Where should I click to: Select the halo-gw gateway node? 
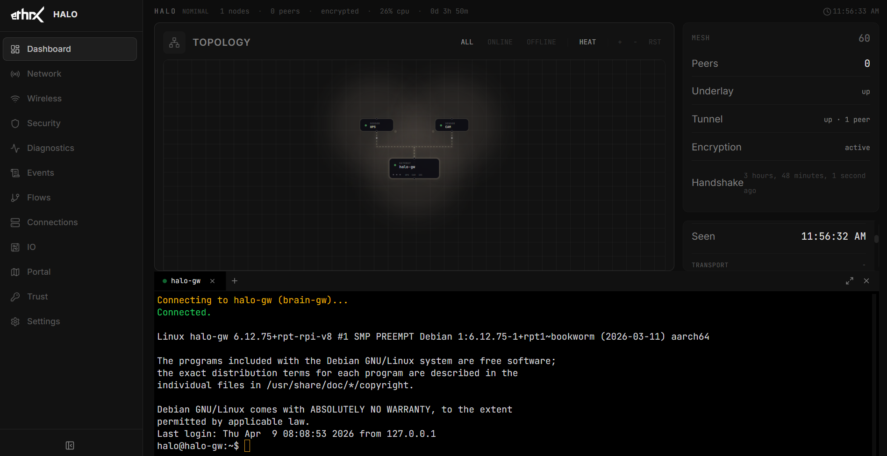[414, 169]
